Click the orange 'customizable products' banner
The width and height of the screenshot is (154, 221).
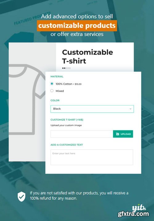click(x=77, y=26)
